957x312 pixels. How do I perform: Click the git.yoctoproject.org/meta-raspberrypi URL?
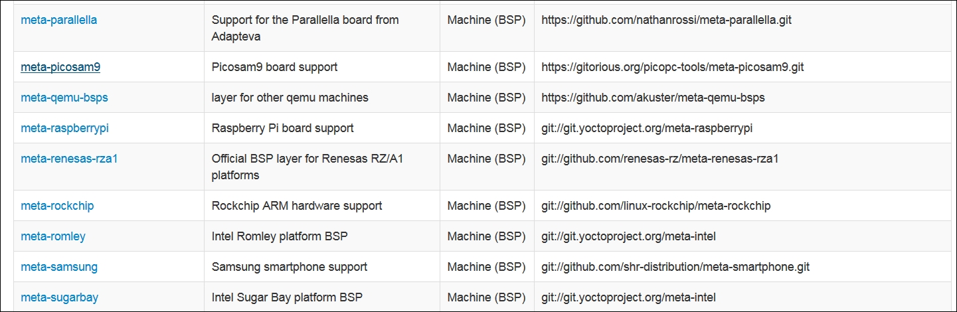[x=647, y=128]
